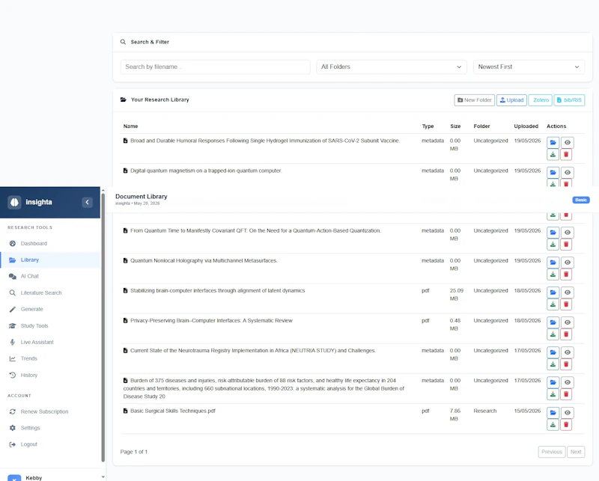Select Library in the sidebar

pyautogui.click(x=50, y=260)
